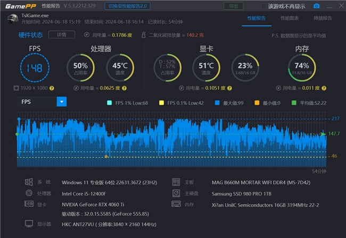Switch to the 性能报告 tab
The height and width of the screenshot is (238, 346).
click(x=257, y=18)
